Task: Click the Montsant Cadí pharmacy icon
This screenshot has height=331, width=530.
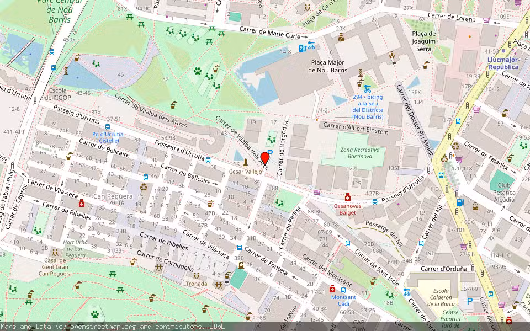Action: [332, 289]
